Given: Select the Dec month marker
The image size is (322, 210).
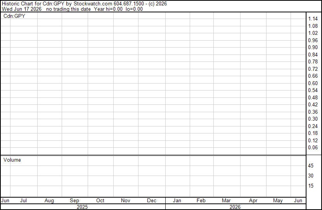Looking at the screenshot, I should tap(152, 201).
